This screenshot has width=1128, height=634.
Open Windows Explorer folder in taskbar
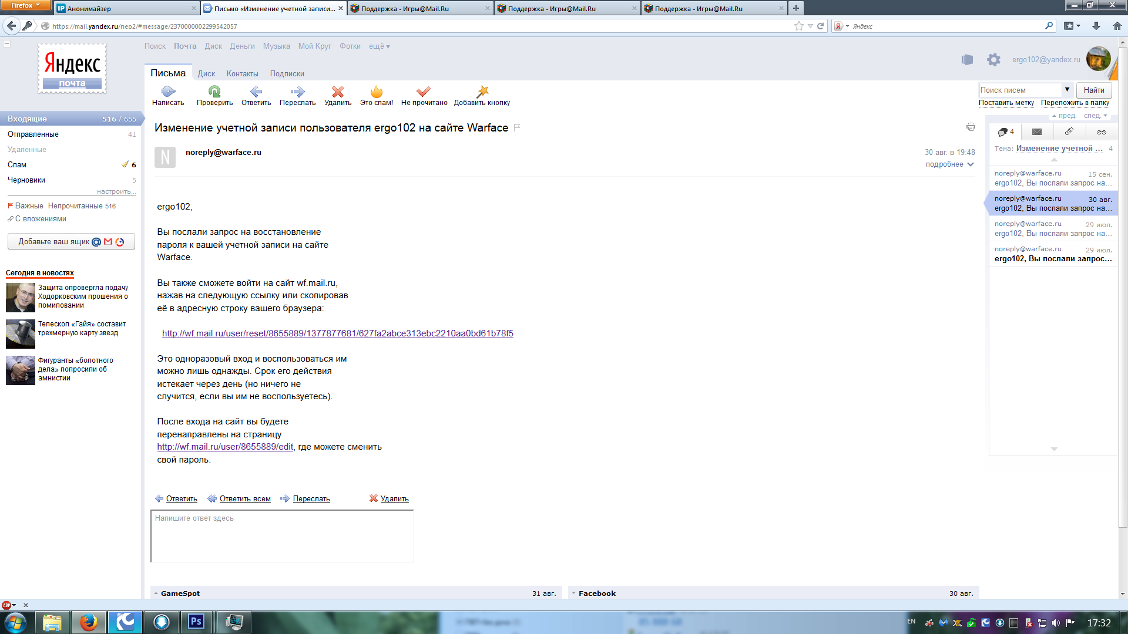pyautogui.click(x=52, y=622)
